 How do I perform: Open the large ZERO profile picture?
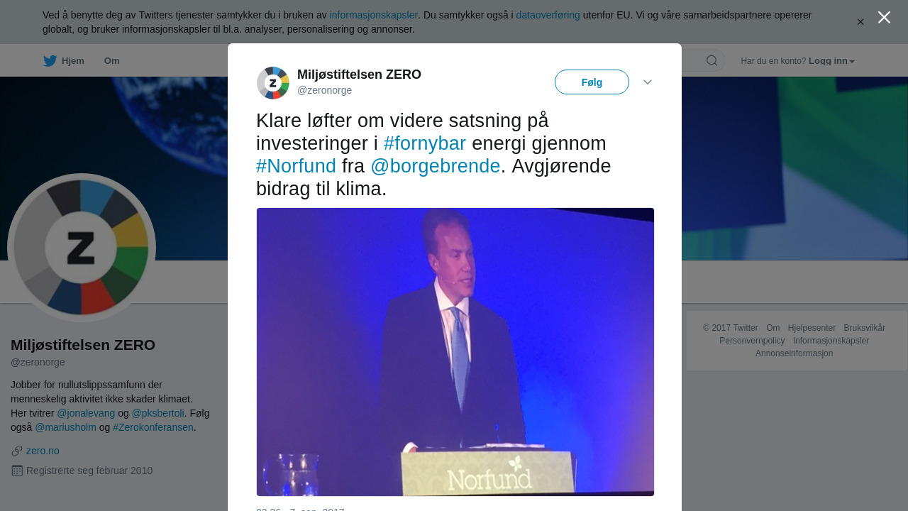point(82,248)
